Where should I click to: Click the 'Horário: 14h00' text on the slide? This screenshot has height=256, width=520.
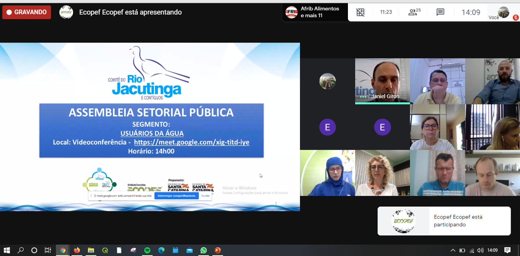151,151
